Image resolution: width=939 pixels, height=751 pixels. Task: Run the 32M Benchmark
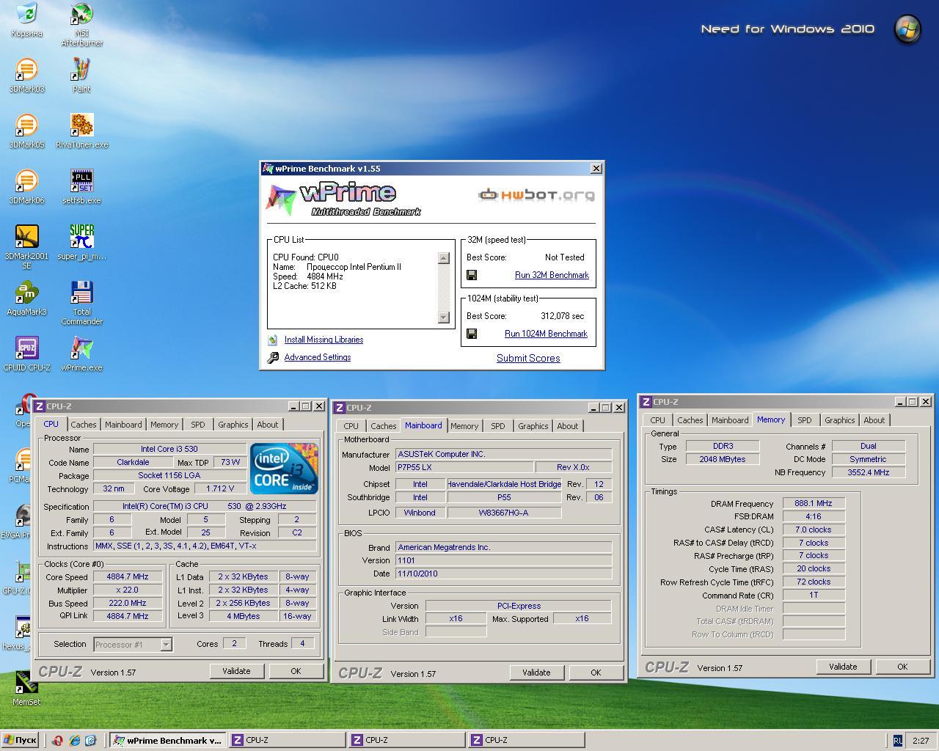(x=552, y=275)
